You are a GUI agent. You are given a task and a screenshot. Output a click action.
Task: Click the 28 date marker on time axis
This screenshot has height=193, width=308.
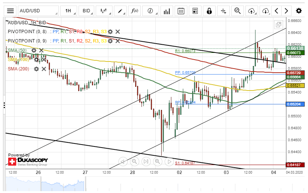[x=133, y=173]
